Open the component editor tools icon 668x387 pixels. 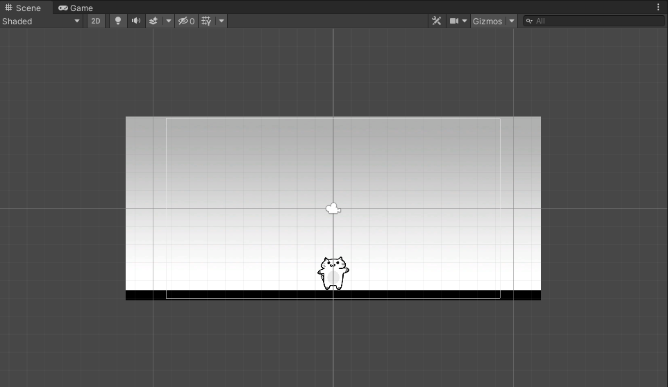(x=436, y=21)
